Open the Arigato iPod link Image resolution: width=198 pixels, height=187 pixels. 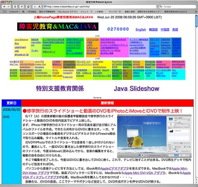point(40,64)
